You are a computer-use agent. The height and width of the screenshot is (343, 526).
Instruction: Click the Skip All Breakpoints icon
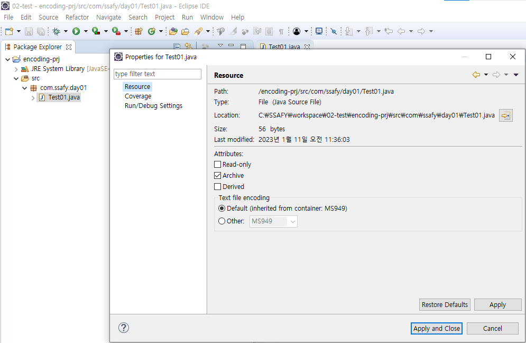click(x=334, y=31)
